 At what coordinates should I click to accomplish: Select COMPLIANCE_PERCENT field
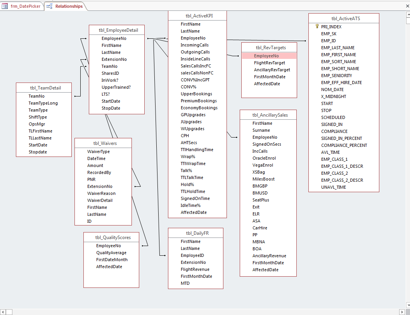coord(344,145)
